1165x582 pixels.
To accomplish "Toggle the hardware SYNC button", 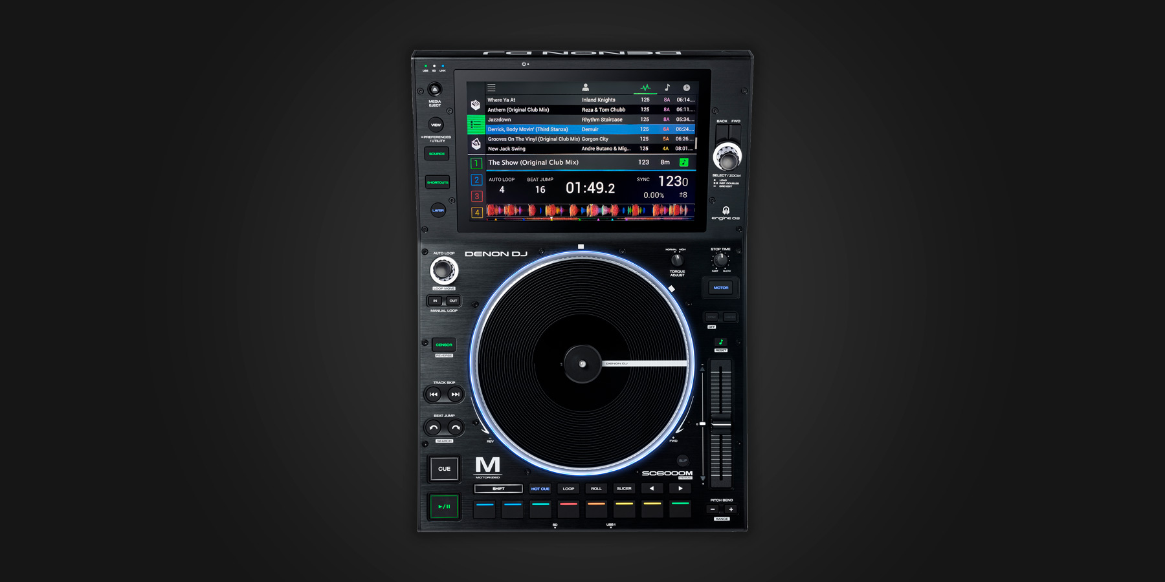I will pyautogui.click(x=711, y=317).
